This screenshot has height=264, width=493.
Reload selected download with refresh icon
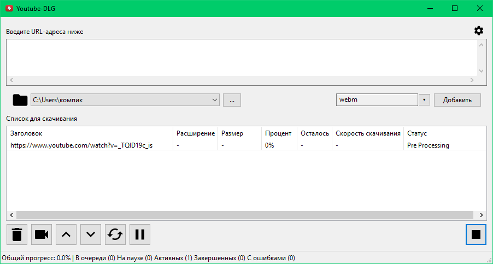(x=115, y=234)
